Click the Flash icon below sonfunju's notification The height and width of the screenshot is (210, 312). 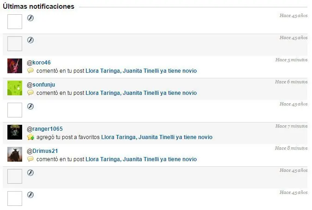tap(30, 106)
